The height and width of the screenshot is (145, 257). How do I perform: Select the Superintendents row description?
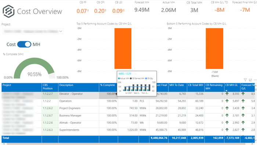click(x=69, y=130)
